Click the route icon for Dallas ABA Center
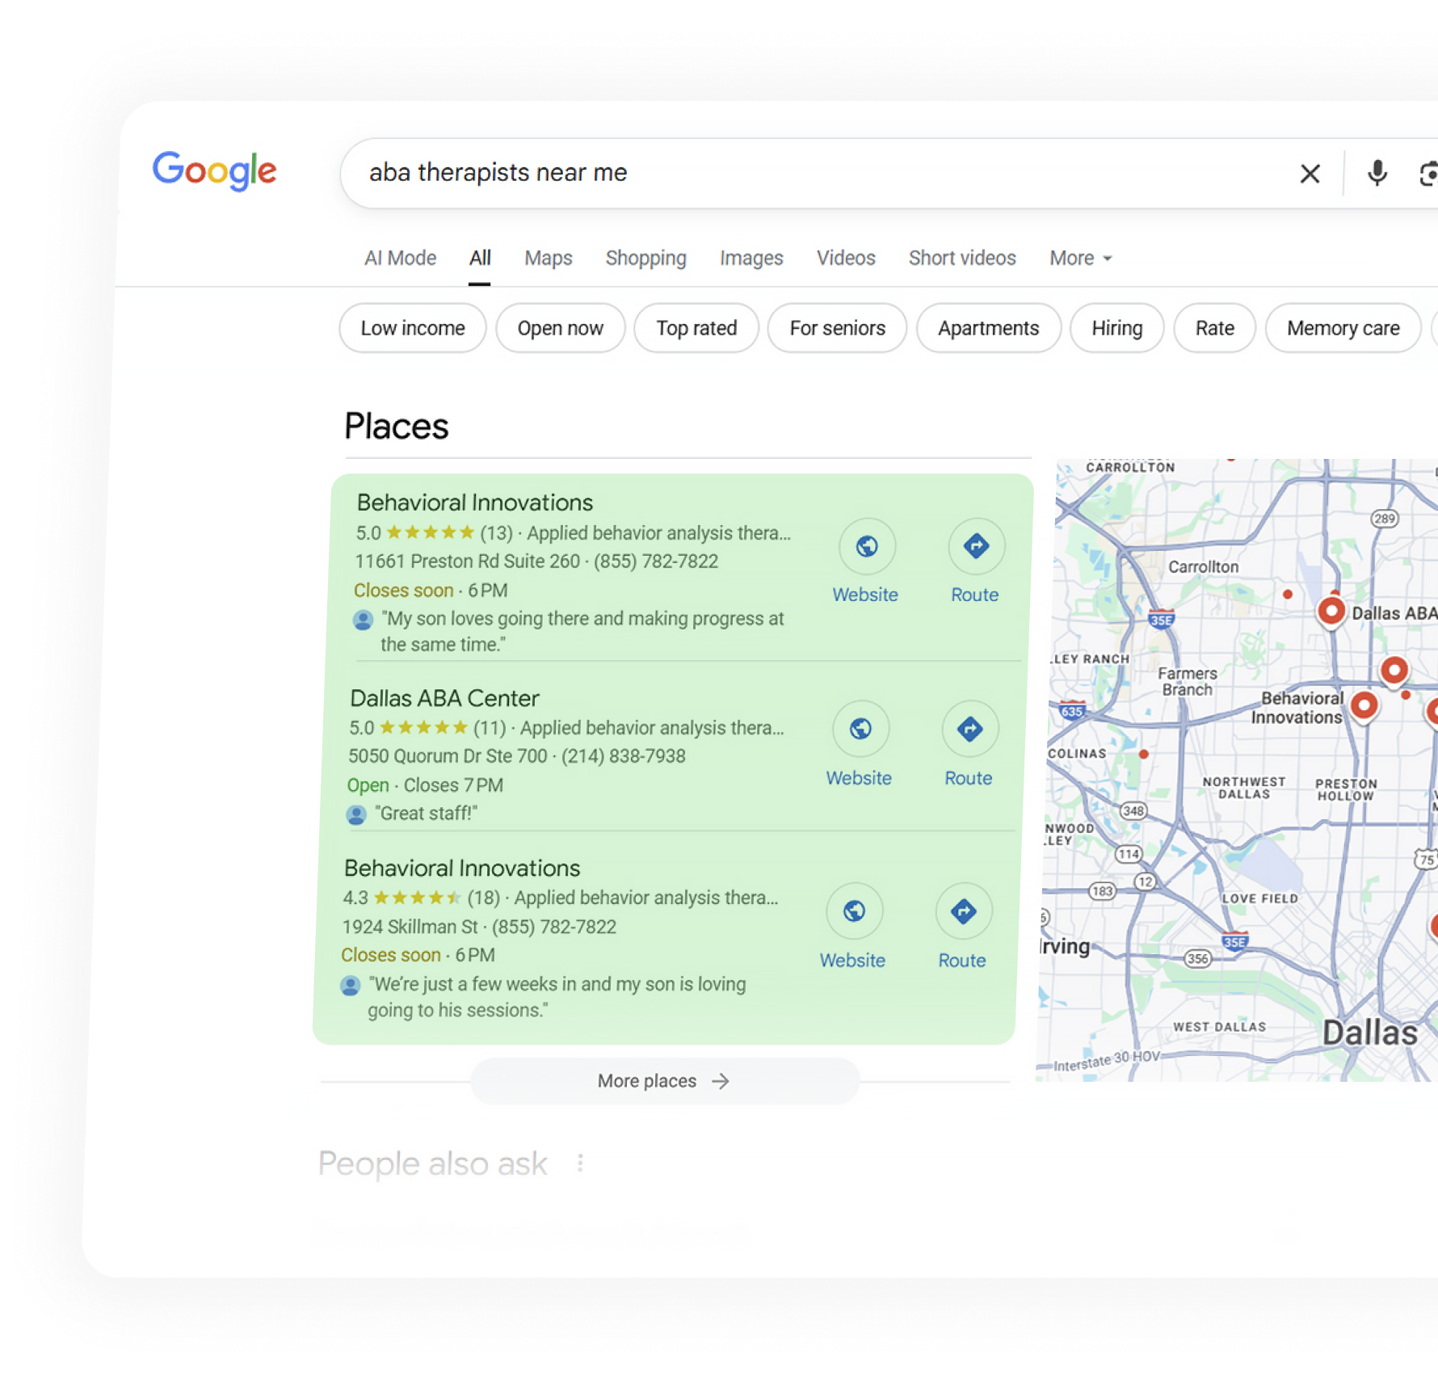This screenshot has height=1384, width=1438. pos(969,729)
